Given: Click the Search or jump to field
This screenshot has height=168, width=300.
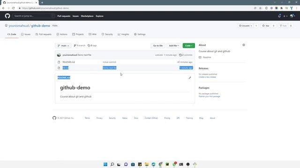Looking at the screenshot, I should [34, 16].
